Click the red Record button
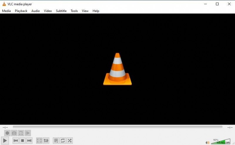Screen dimensions: 235x145 (7, 133)
